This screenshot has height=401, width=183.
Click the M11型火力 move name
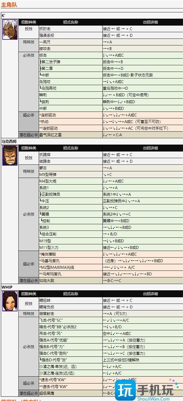(49, 248)
